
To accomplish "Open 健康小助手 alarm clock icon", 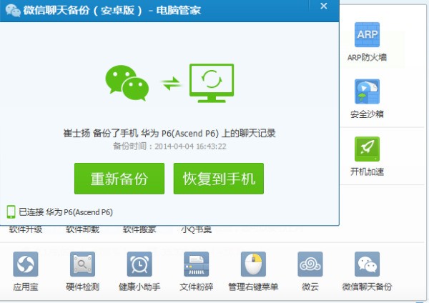I will click(x=139, y=264).
